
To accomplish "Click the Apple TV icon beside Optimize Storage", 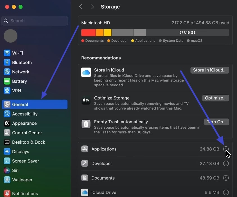I will click(86, 100).
